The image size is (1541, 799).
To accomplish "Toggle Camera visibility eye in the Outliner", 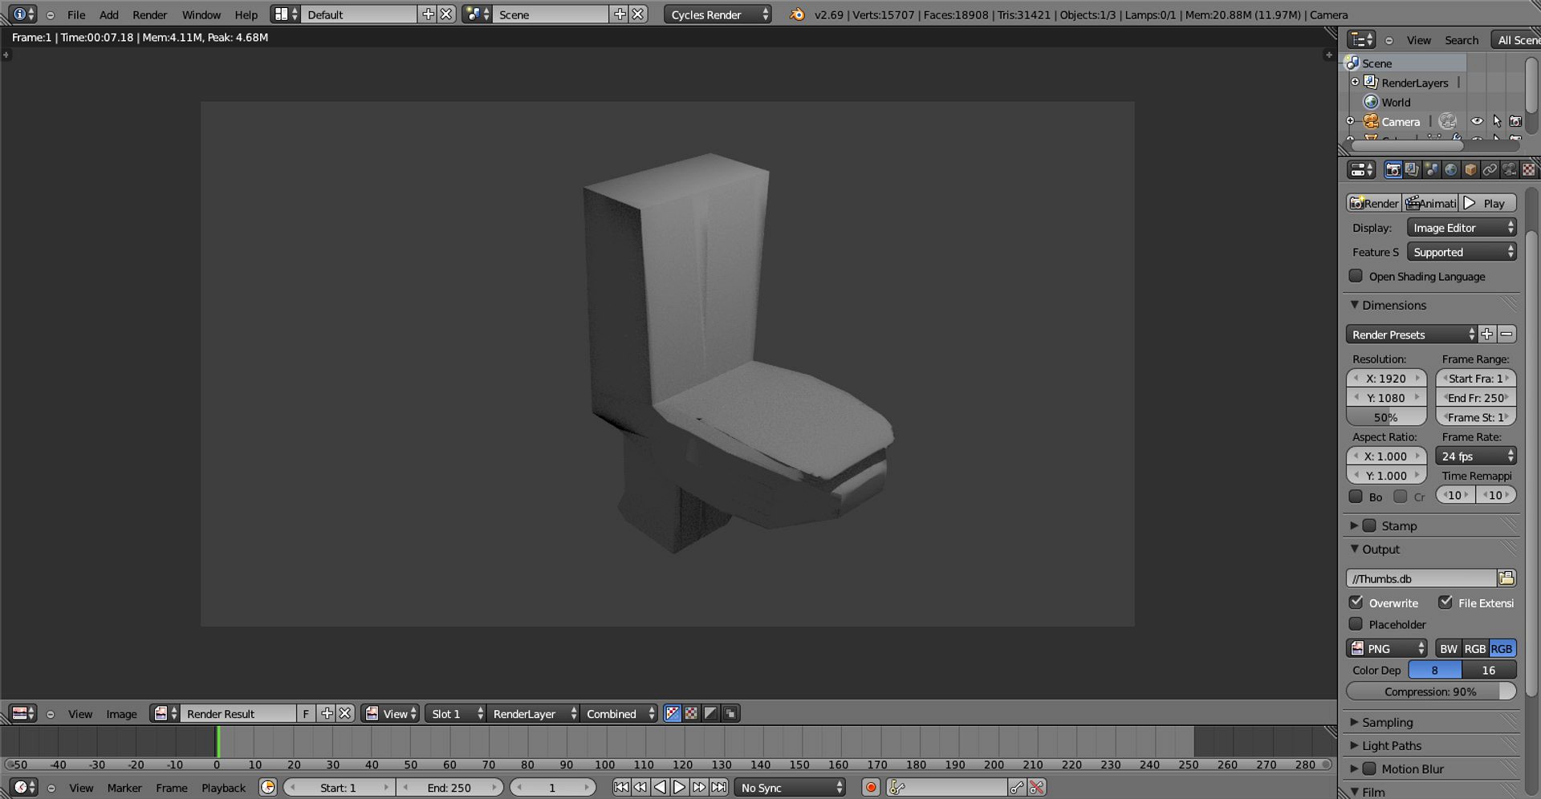I will 1478,120.
